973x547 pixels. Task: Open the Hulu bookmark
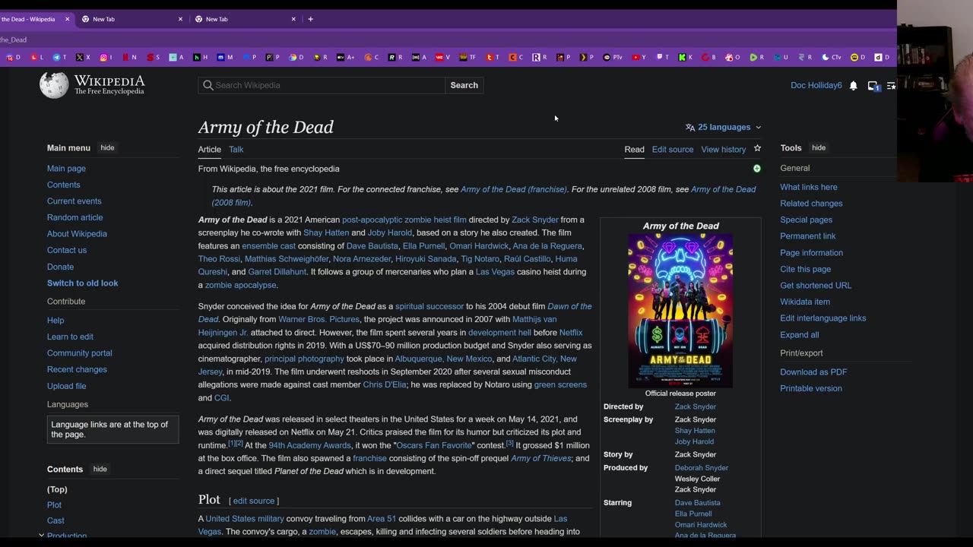pyautogui.click(x=201, y=57)
